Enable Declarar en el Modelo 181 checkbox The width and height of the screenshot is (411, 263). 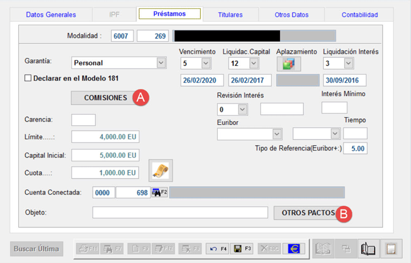[x=28, y=79]
